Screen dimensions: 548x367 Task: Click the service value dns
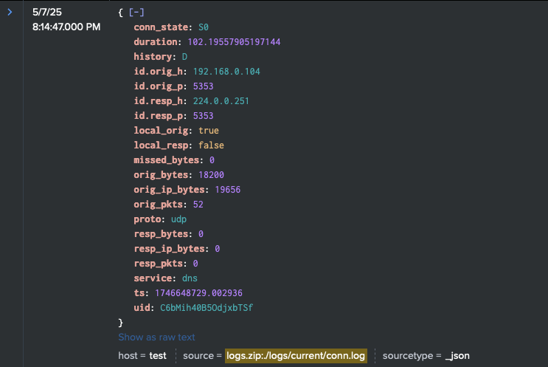[x=190, y=278]
